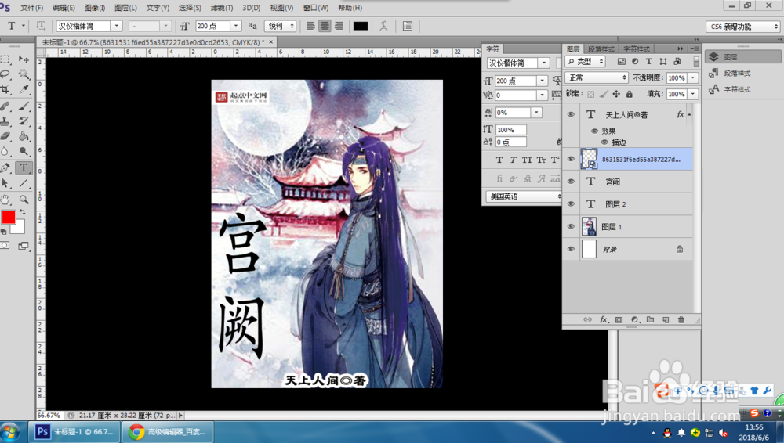
Task: Open the 填充 fill dropdown arrow
Action: point(693,94)
